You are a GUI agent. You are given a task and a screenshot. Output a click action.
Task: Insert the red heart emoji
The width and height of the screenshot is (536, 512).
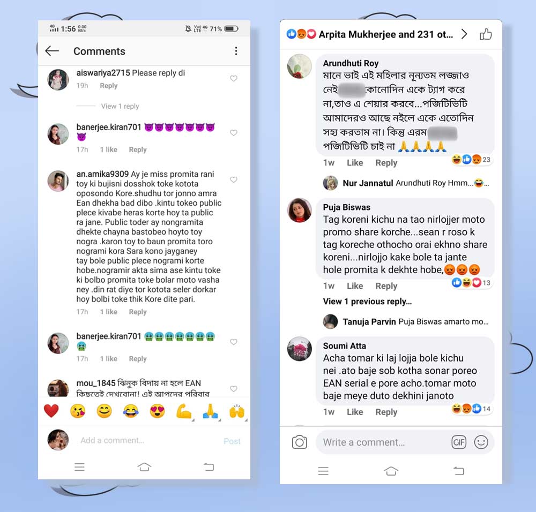pyautogui.click(x=51, y=411)
